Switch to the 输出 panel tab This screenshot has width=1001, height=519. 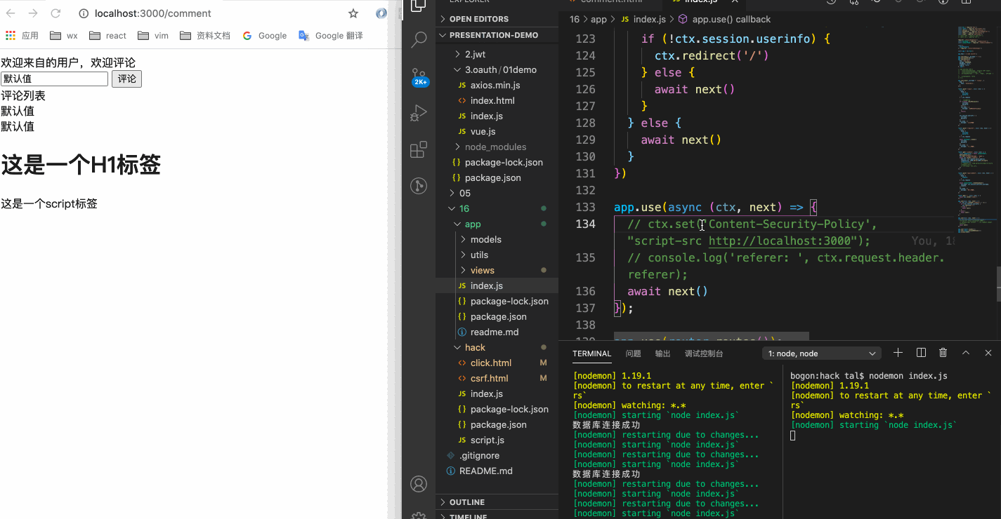663,353
